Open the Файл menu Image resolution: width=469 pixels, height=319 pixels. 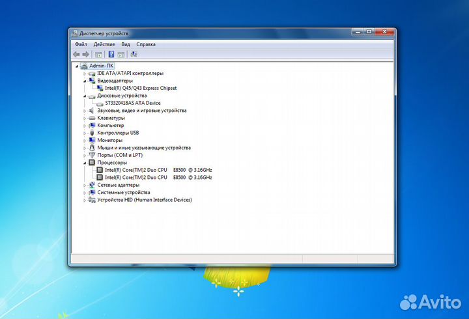click(81, 44)
